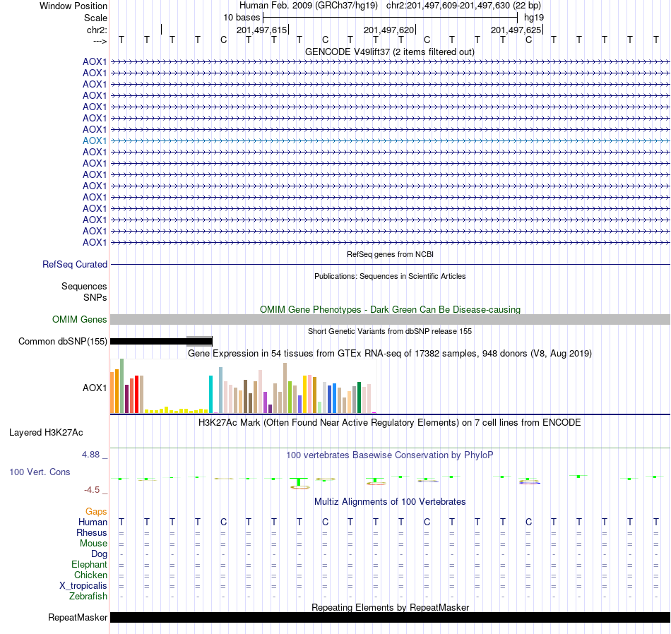671x634 pixels.
Task: Select the Elephant alignment row label
Action: click(89, 565)
